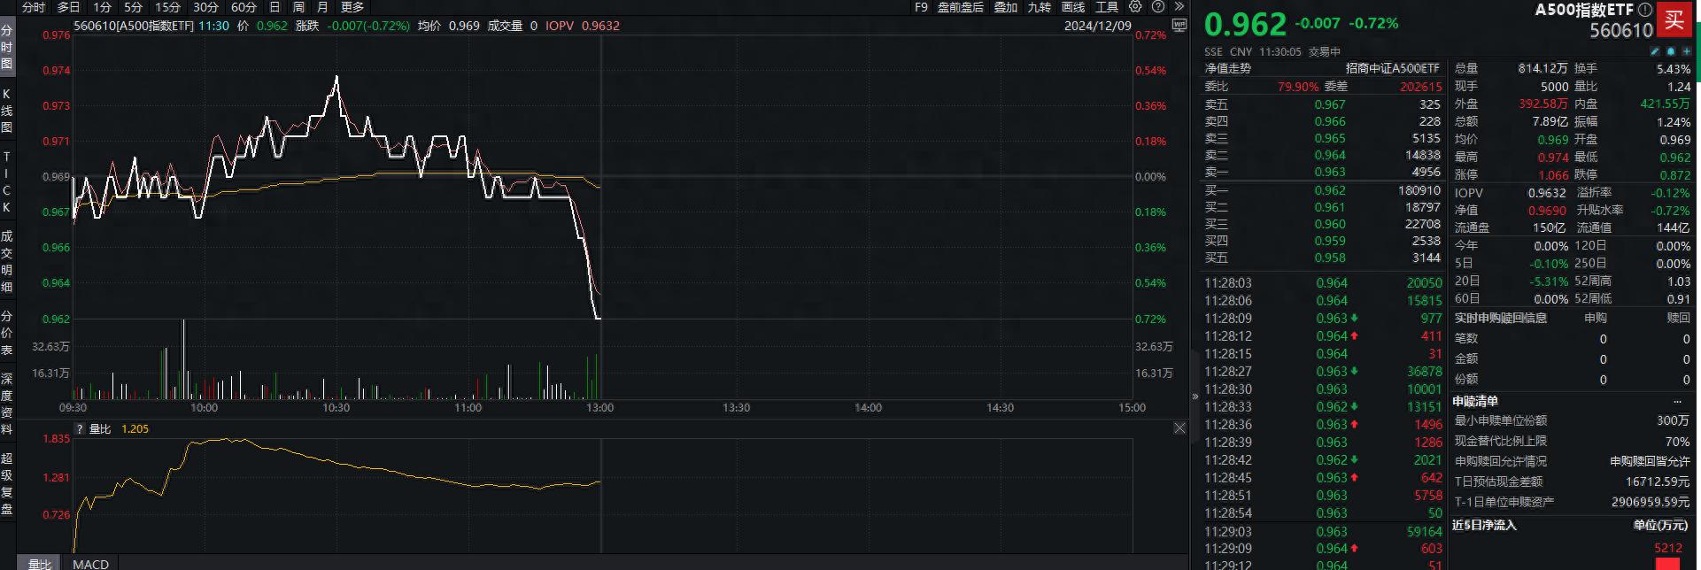Open the 工具 tools menu

click(1107, 7)
